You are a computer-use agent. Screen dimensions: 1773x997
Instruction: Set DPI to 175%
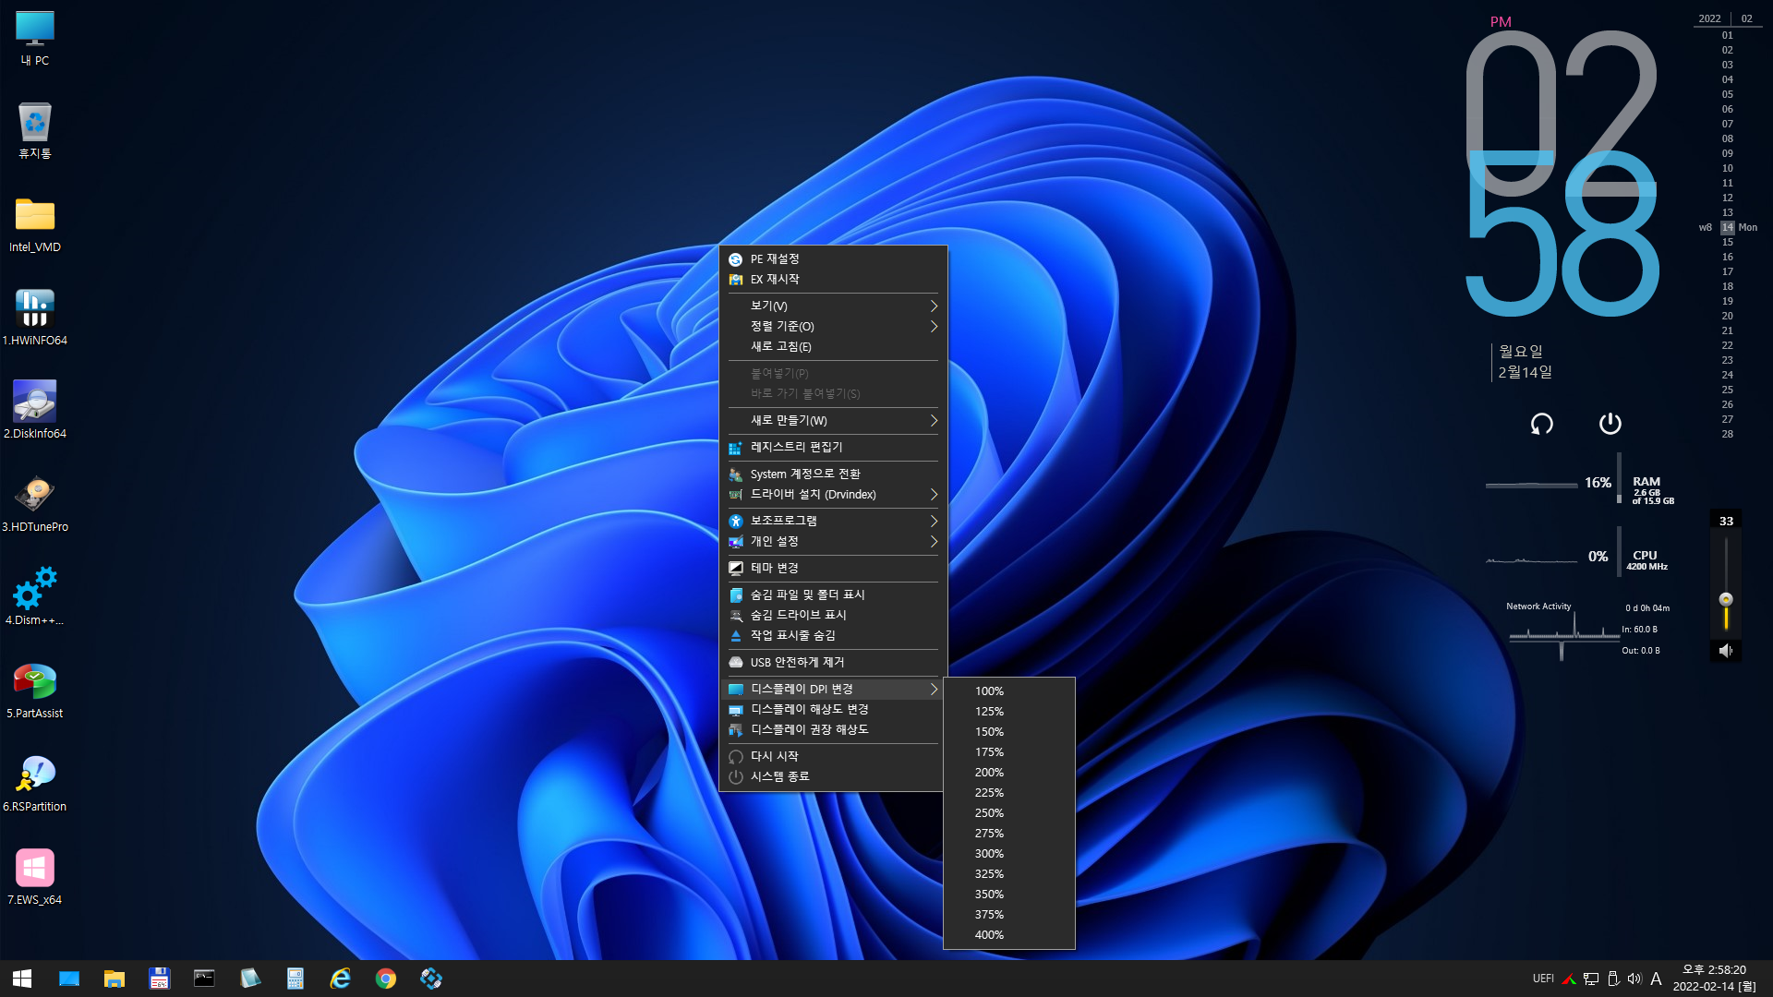tap(1008, 751)
